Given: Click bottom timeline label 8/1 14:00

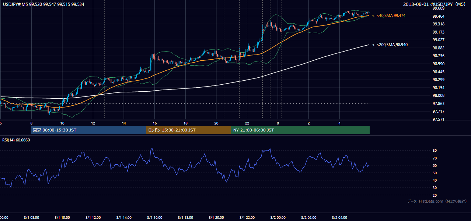Looking at the screenshot, I should tap(124, 218).
